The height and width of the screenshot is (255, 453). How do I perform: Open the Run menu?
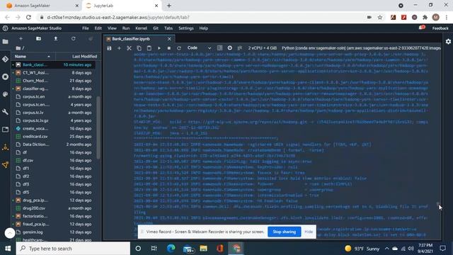coord(126,28)
